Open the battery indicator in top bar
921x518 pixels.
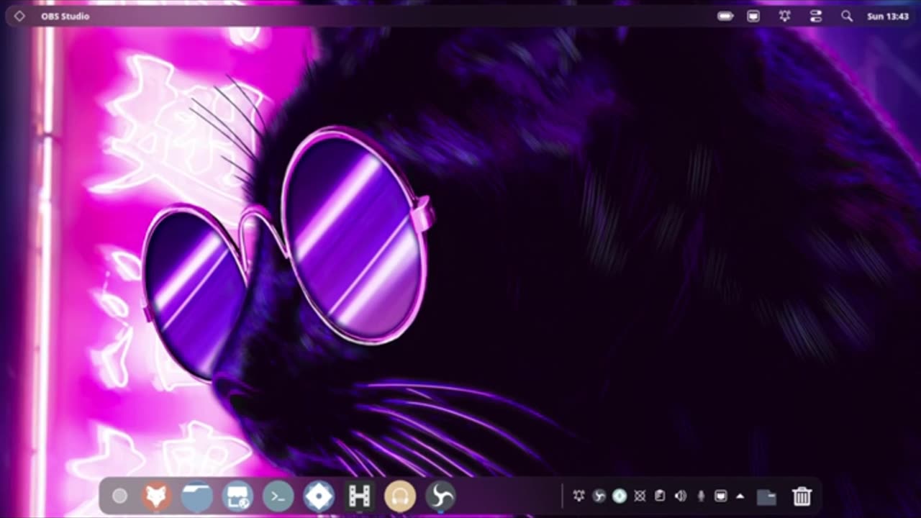pyautogui.click(x=725, y=16)
